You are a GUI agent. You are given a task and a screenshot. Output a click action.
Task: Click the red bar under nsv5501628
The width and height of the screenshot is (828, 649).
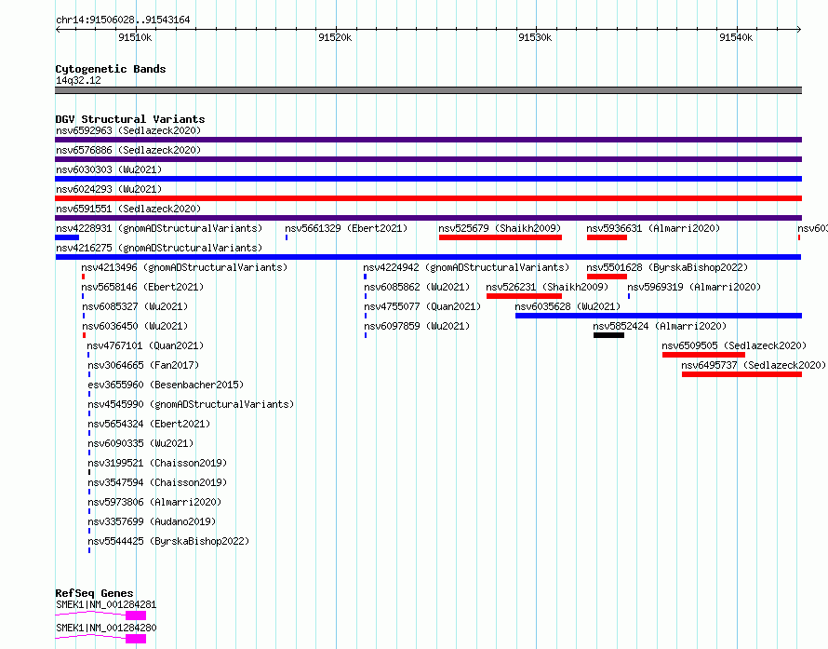[607, 277]
